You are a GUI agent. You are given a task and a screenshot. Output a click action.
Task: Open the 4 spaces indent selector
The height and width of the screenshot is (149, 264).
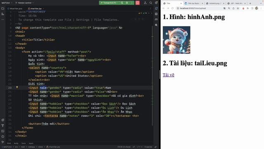coord(148,147)
